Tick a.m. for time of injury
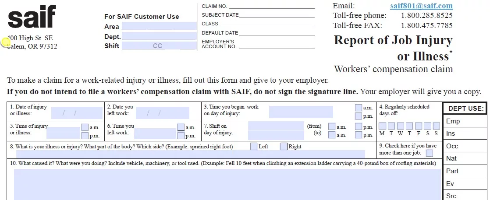This screenshot has width=490, height=200. (85, 127)
